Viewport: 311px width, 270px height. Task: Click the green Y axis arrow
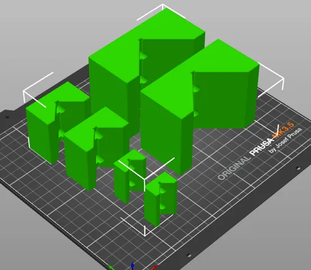[111, 268]
